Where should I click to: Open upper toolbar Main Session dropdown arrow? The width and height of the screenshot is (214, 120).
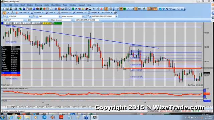(83, 16)
